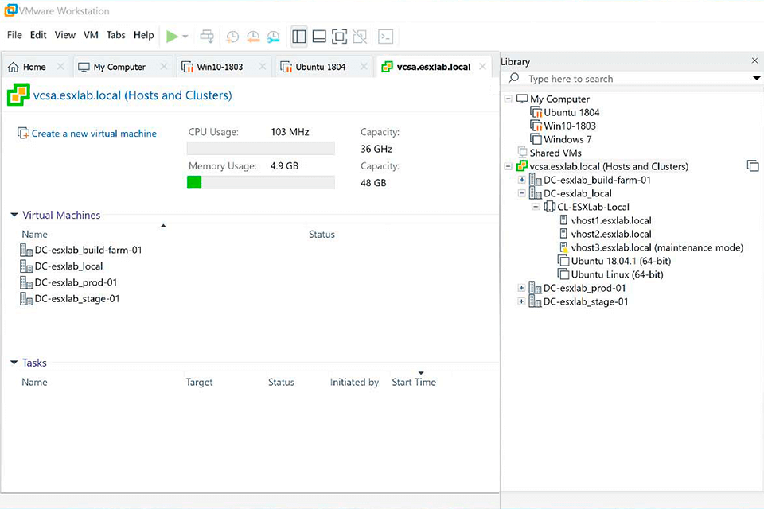Expand DC-esxlab_prod-01 in Library tree
Image resolution: width=764 pixels, height=509 pixels.
[x=521, y=288]
